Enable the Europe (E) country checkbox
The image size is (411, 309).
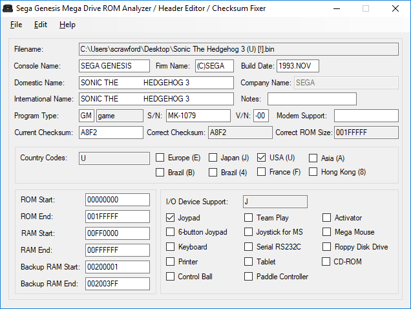[160, 158]
